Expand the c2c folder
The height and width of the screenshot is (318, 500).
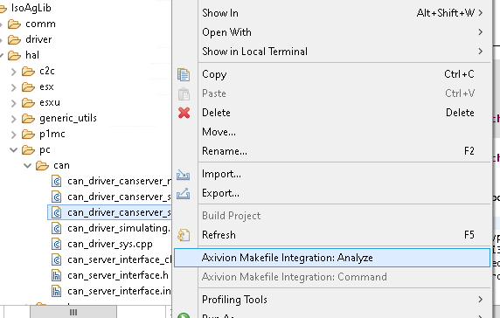(13, 72)
